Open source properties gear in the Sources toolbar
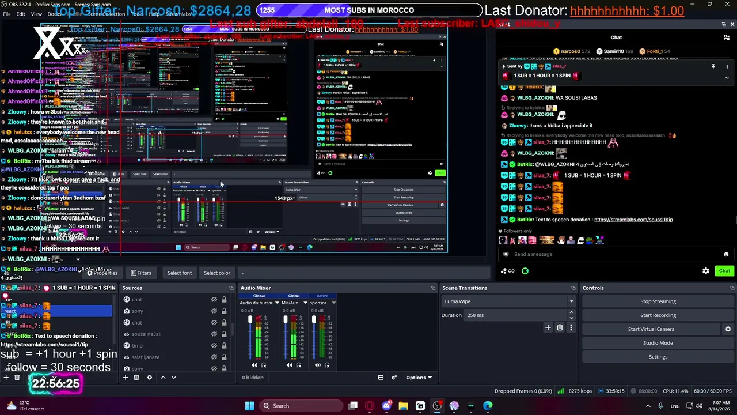Image resolution: width=737 pixels, height=415 pixels. point(150,378)
